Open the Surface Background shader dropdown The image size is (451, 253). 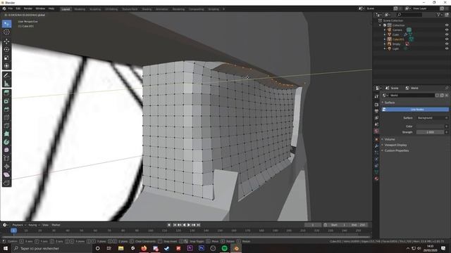tap(432, 118)
